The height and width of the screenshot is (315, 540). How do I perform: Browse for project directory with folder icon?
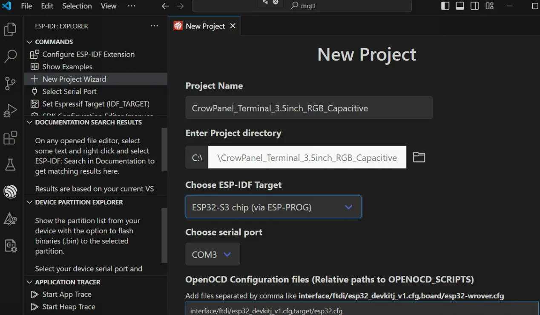coord(419,157)
